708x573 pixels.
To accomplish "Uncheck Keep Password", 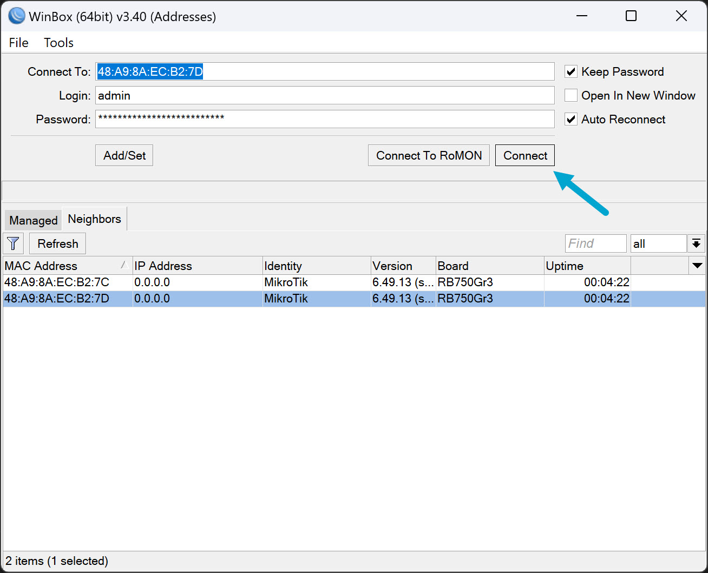I will coord(571,71).
